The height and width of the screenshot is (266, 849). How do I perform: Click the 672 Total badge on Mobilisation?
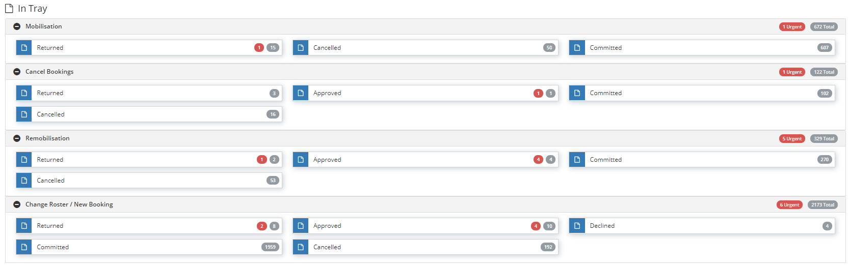point(824,27)
